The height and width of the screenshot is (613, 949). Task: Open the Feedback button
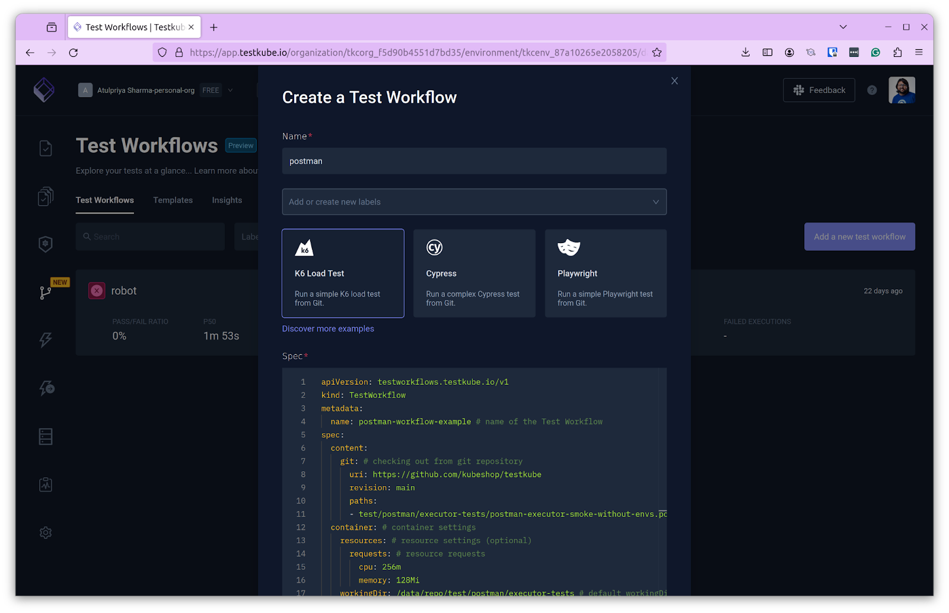[819, 90]
